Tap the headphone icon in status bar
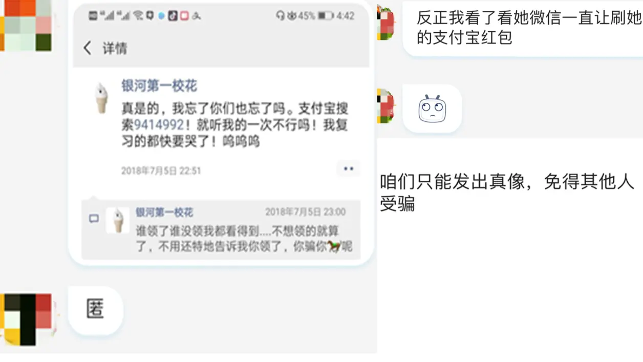 point(280,16)
